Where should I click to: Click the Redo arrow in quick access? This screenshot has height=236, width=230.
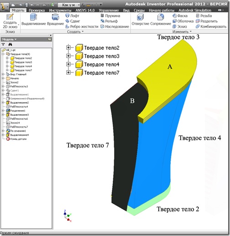coord(37,5)
